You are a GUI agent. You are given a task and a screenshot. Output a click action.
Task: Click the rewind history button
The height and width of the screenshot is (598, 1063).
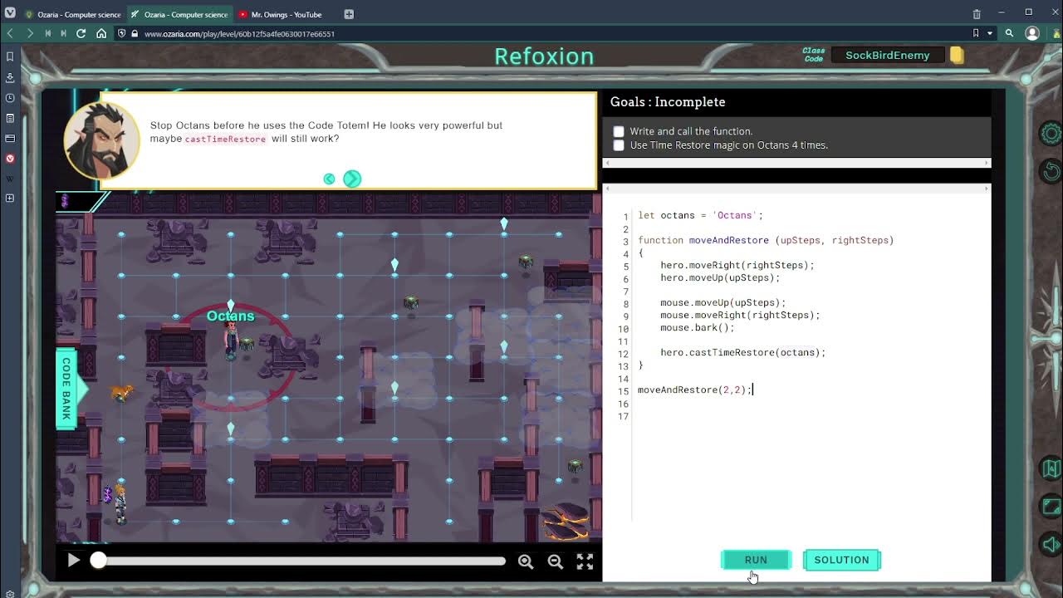coord(48,33)
